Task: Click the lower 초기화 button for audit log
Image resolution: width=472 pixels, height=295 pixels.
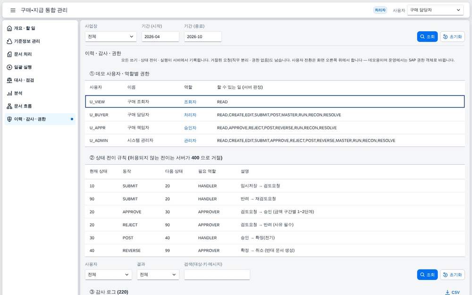Action: tap(453, 275)
